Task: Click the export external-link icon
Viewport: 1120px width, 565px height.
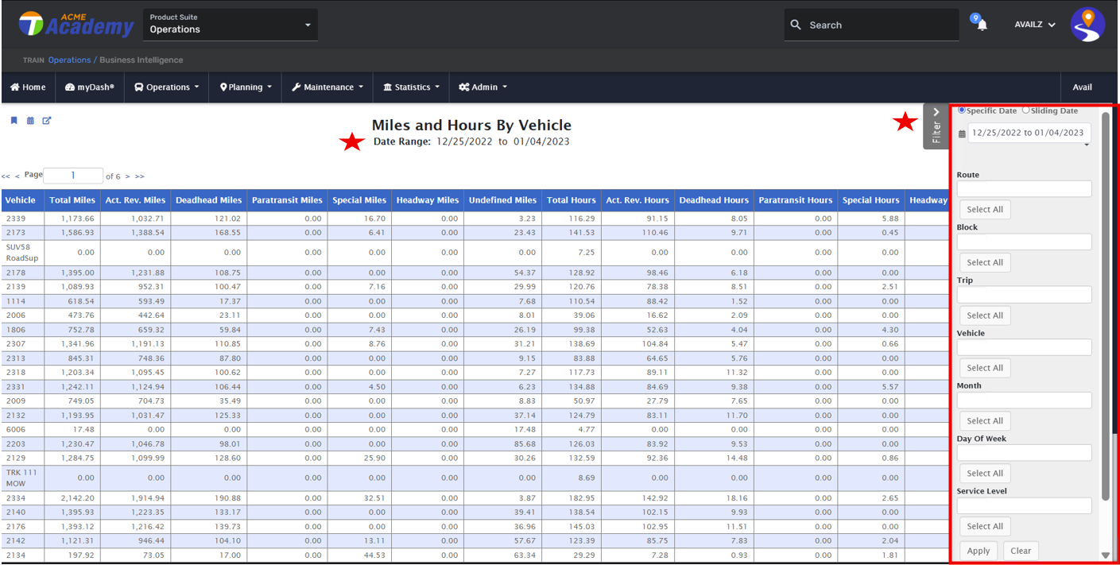Action: (47, 121)
